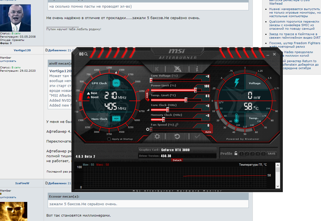Click the thermometer temperature icon

[x=237, y=118]
